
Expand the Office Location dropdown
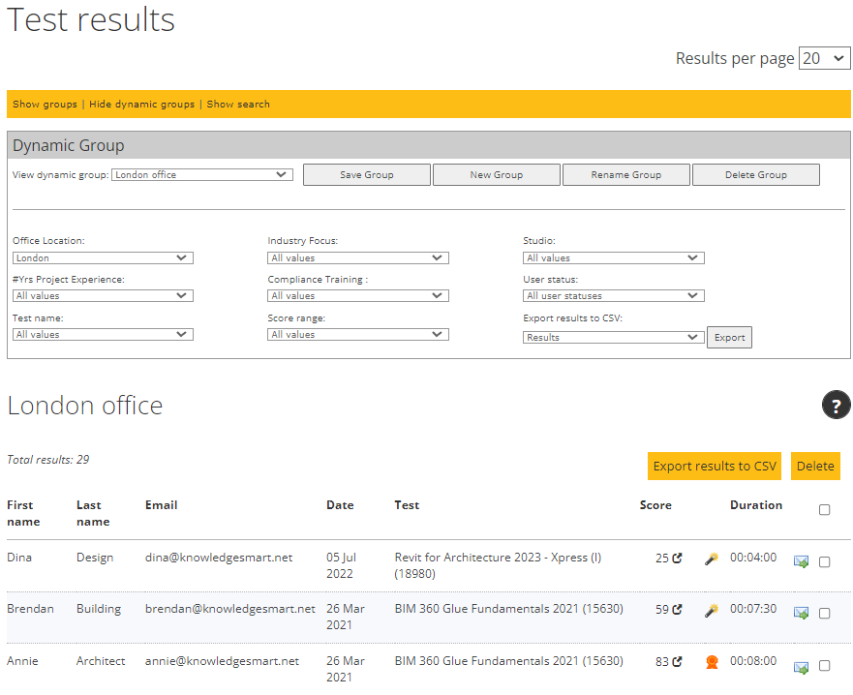click(102, 257)
